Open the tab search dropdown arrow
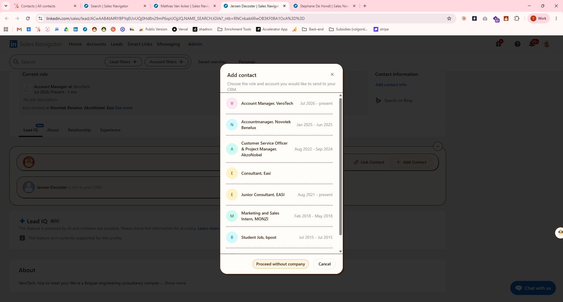 6,6
